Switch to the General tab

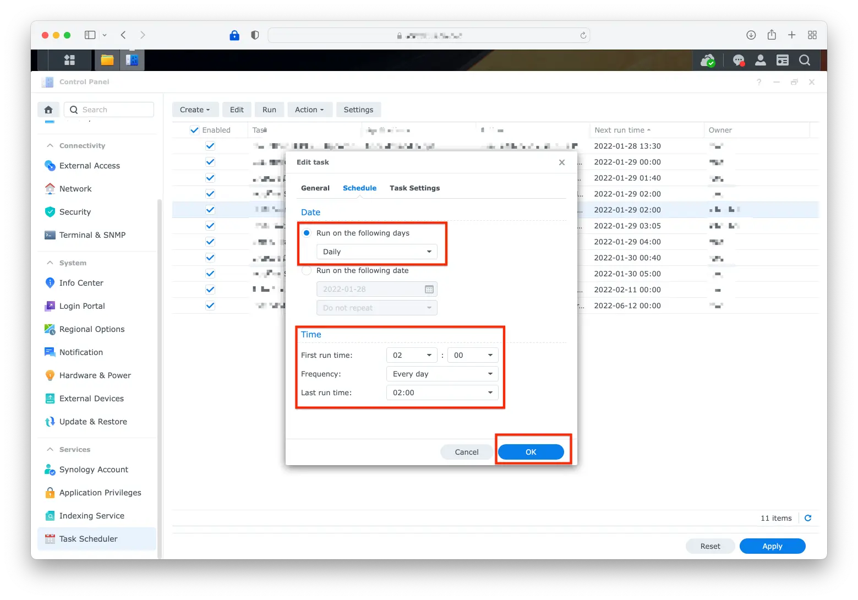(315, 188)
